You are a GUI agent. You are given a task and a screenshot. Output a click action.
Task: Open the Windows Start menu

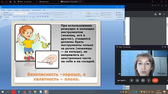2,92
